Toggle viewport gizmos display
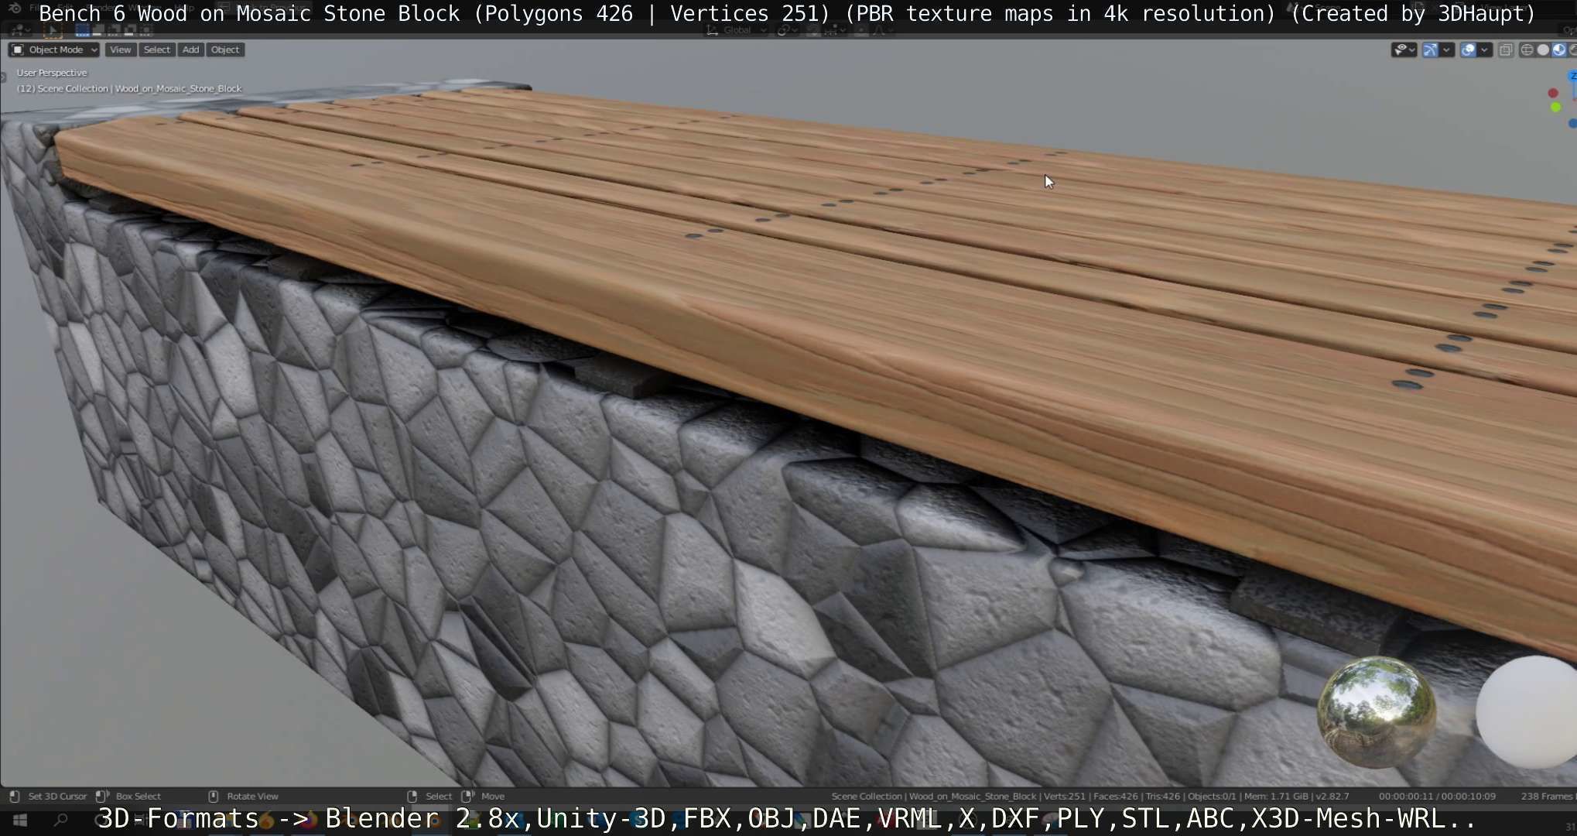 click(x=1430, y=50)
